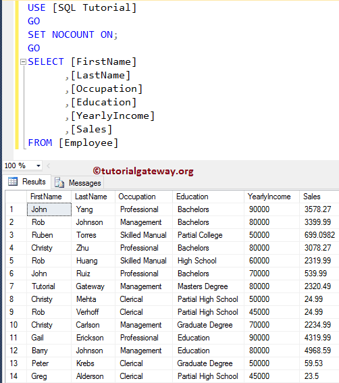Click the Greg first name cell
The height and width of the screenshot is (383, 339).
click(x=49, y=376)
